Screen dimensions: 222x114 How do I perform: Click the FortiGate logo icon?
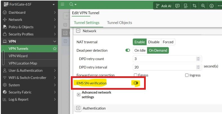pyautogui.click(x=6, y=4)
